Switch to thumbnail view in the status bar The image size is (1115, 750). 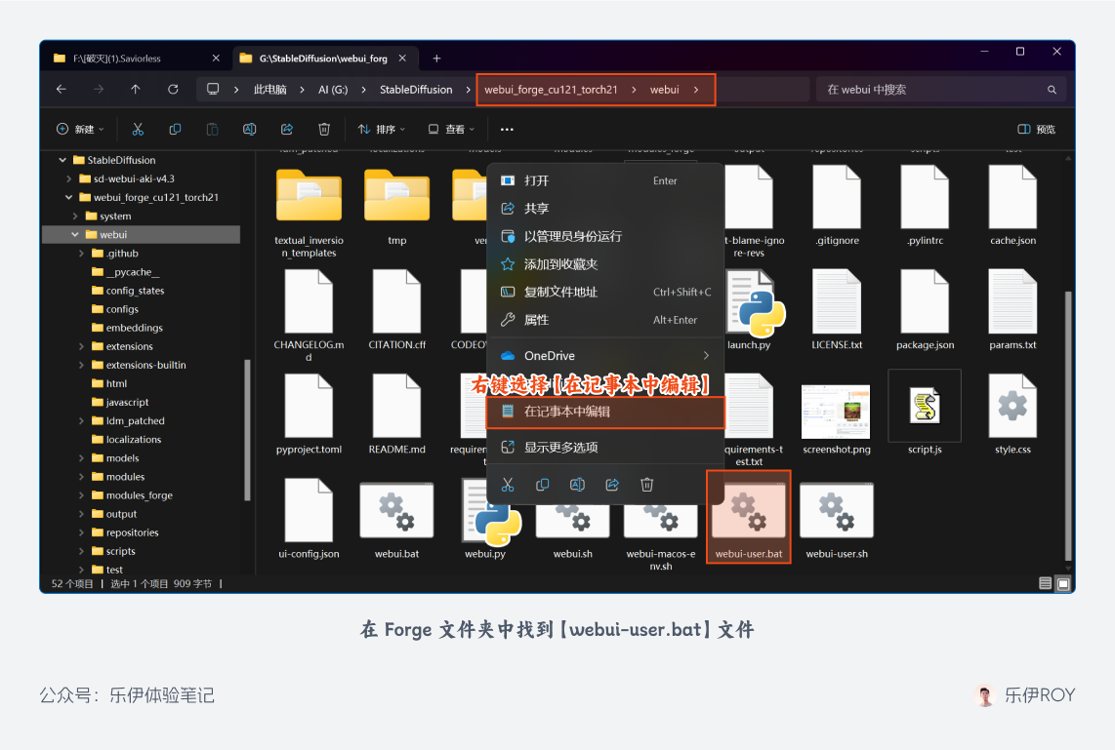point(1063,582)
